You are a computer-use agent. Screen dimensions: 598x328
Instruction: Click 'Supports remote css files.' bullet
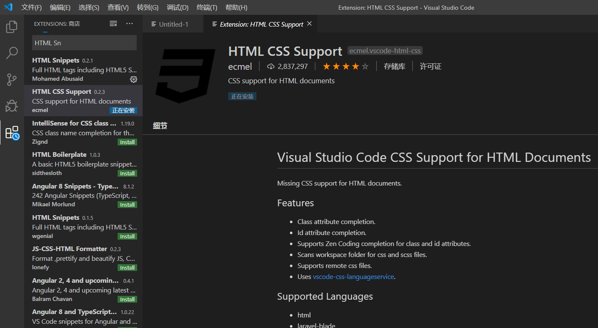pyautogui.click(x=335, y=266)
